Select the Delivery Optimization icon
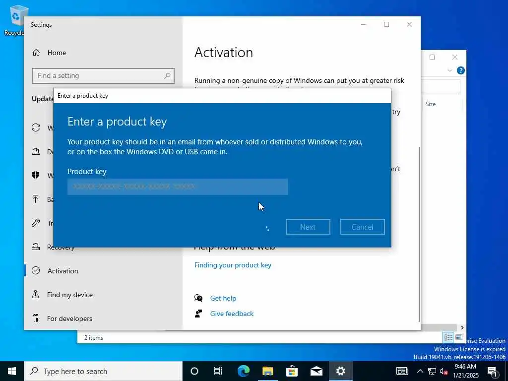The width and height of the screenshot is (508, 381). (36, 151)
